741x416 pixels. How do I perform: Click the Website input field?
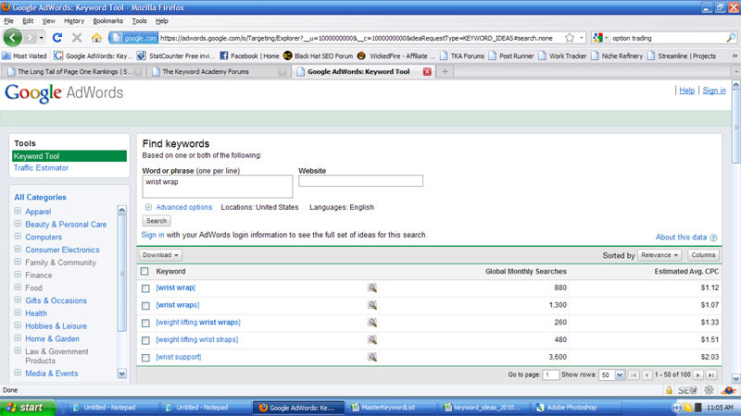[x=360, y=181]
